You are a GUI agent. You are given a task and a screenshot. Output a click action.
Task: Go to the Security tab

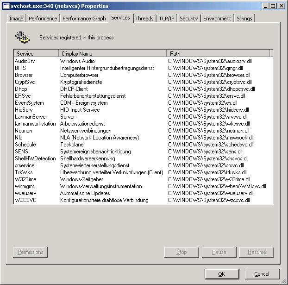189,19
